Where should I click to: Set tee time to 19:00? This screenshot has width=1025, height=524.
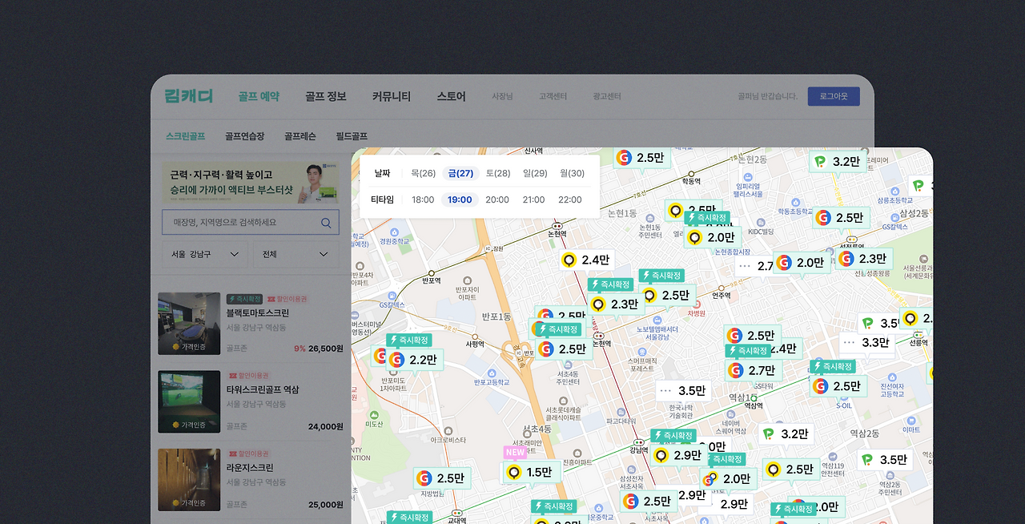(x=460, y=200)
